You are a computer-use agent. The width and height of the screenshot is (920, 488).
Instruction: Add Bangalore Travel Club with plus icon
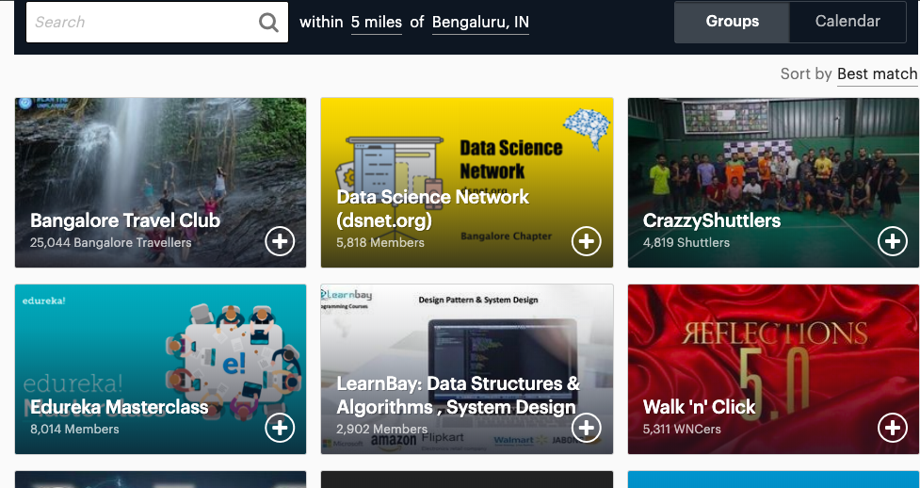click(280, 241)
